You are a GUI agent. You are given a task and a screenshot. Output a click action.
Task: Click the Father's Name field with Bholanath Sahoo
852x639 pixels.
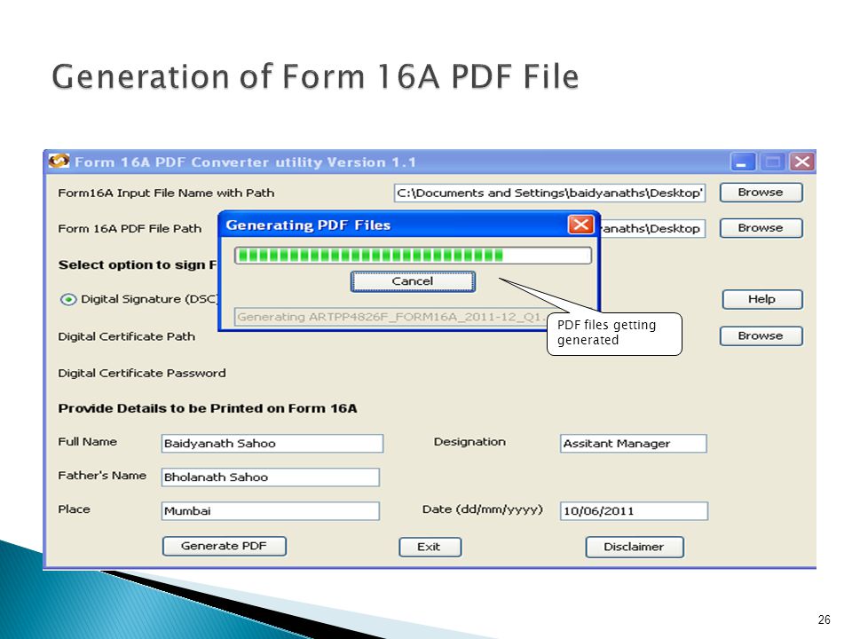[x=270, y=477]
